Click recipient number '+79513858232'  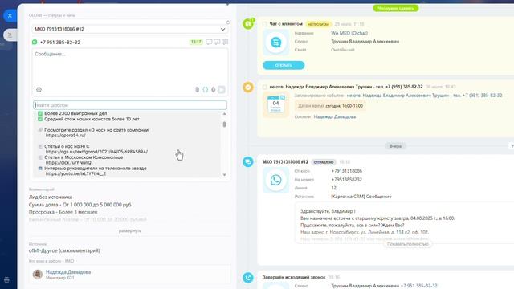click(346, 180)
